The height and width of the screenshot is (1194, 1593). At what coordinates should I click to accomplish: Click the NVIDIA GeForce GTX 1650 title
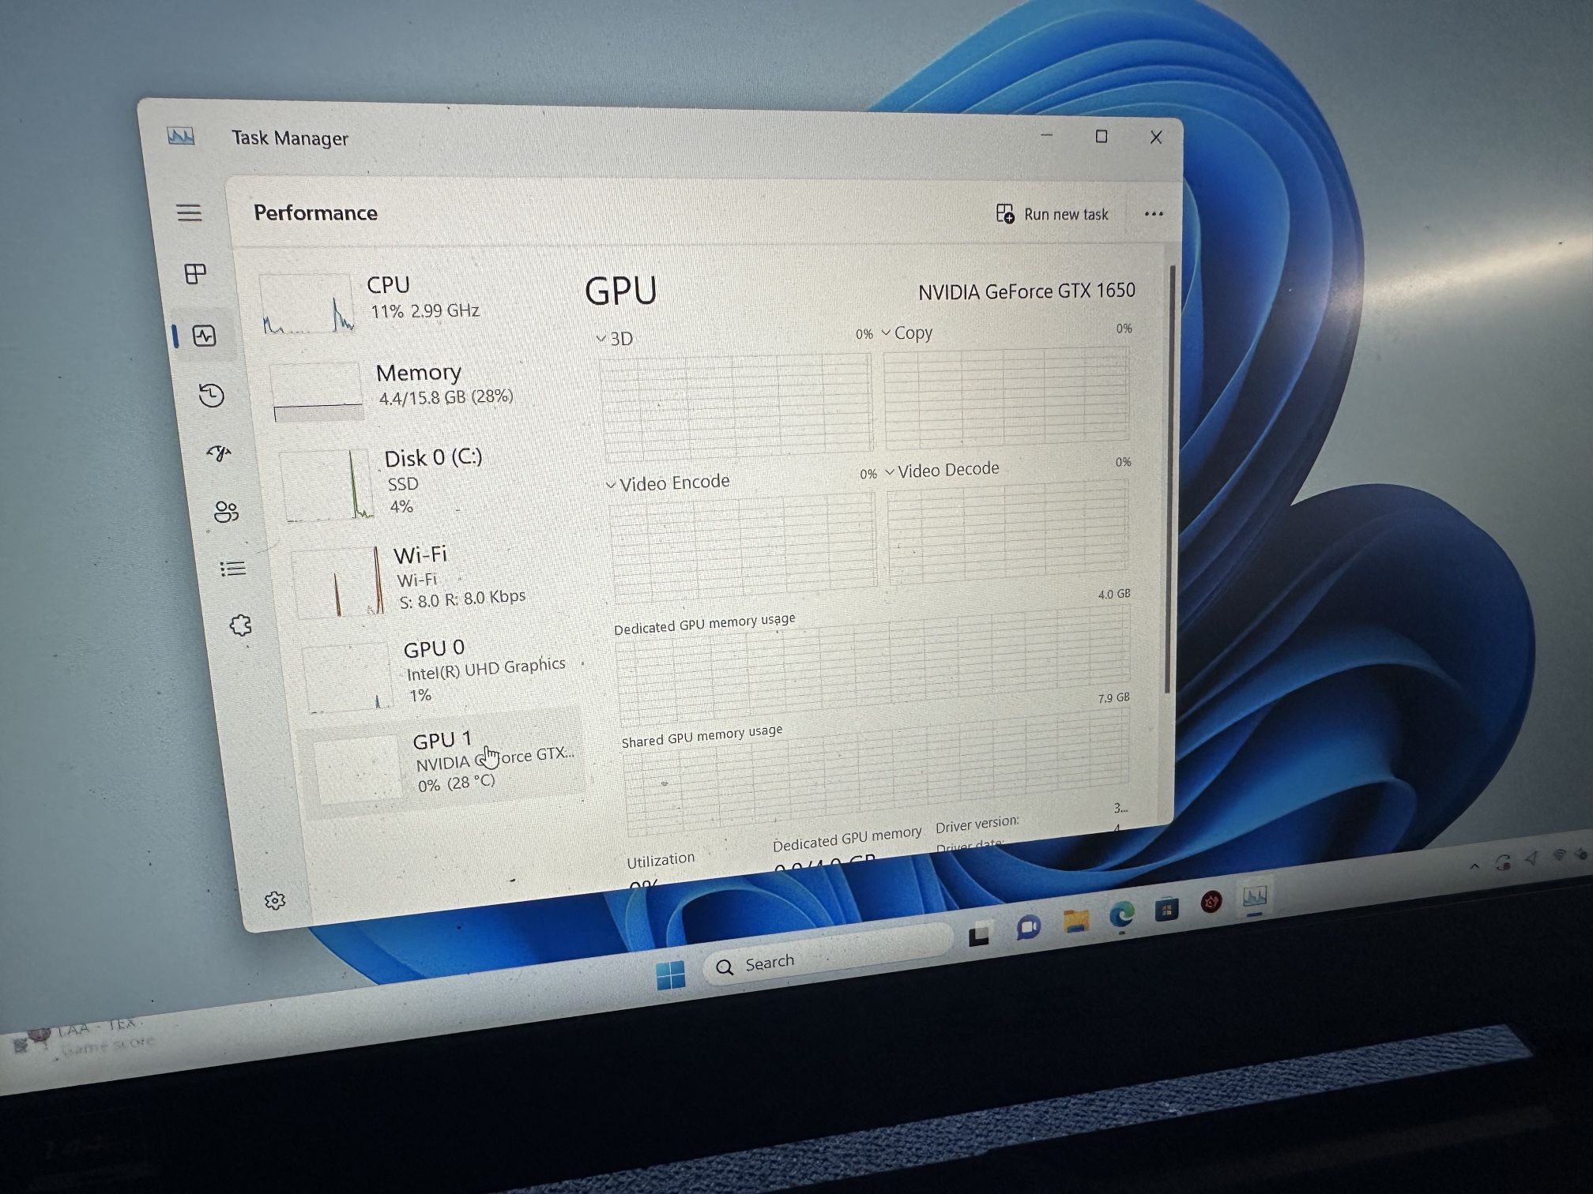click(x=1026, y=291)
